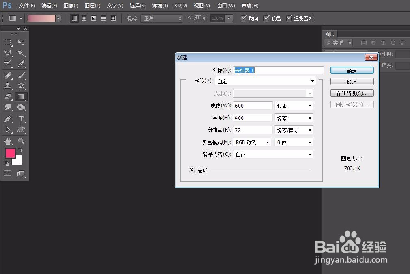Open the 图层 menu
The width and height of the screenshot is (410, 274).
point(93,6)
